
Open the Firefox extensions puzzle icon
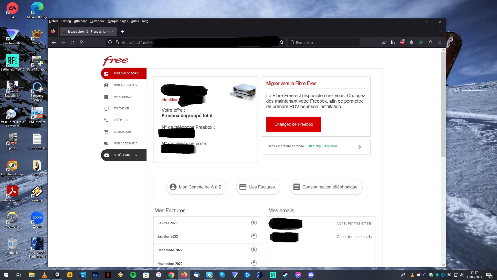point(430,42)
